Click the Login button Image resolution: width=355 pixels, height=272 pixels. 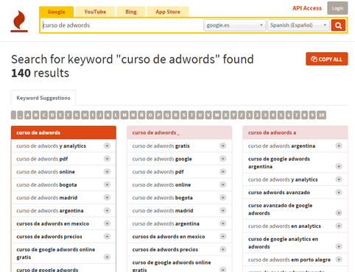(337, 8)
